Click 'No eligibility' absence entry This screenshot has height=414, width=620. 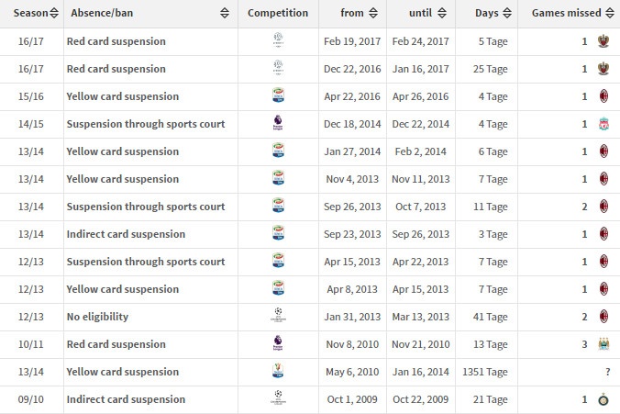click(x=97, y=317)
